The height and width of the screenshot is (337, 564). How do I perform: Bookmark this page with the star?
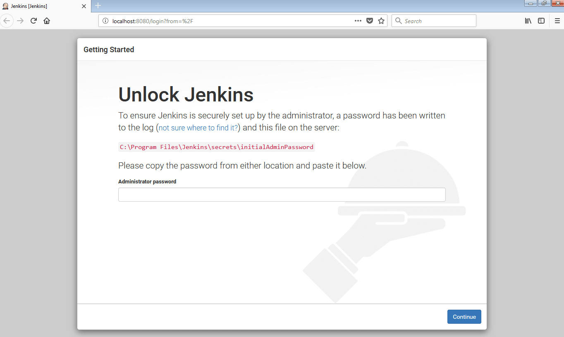381,21
